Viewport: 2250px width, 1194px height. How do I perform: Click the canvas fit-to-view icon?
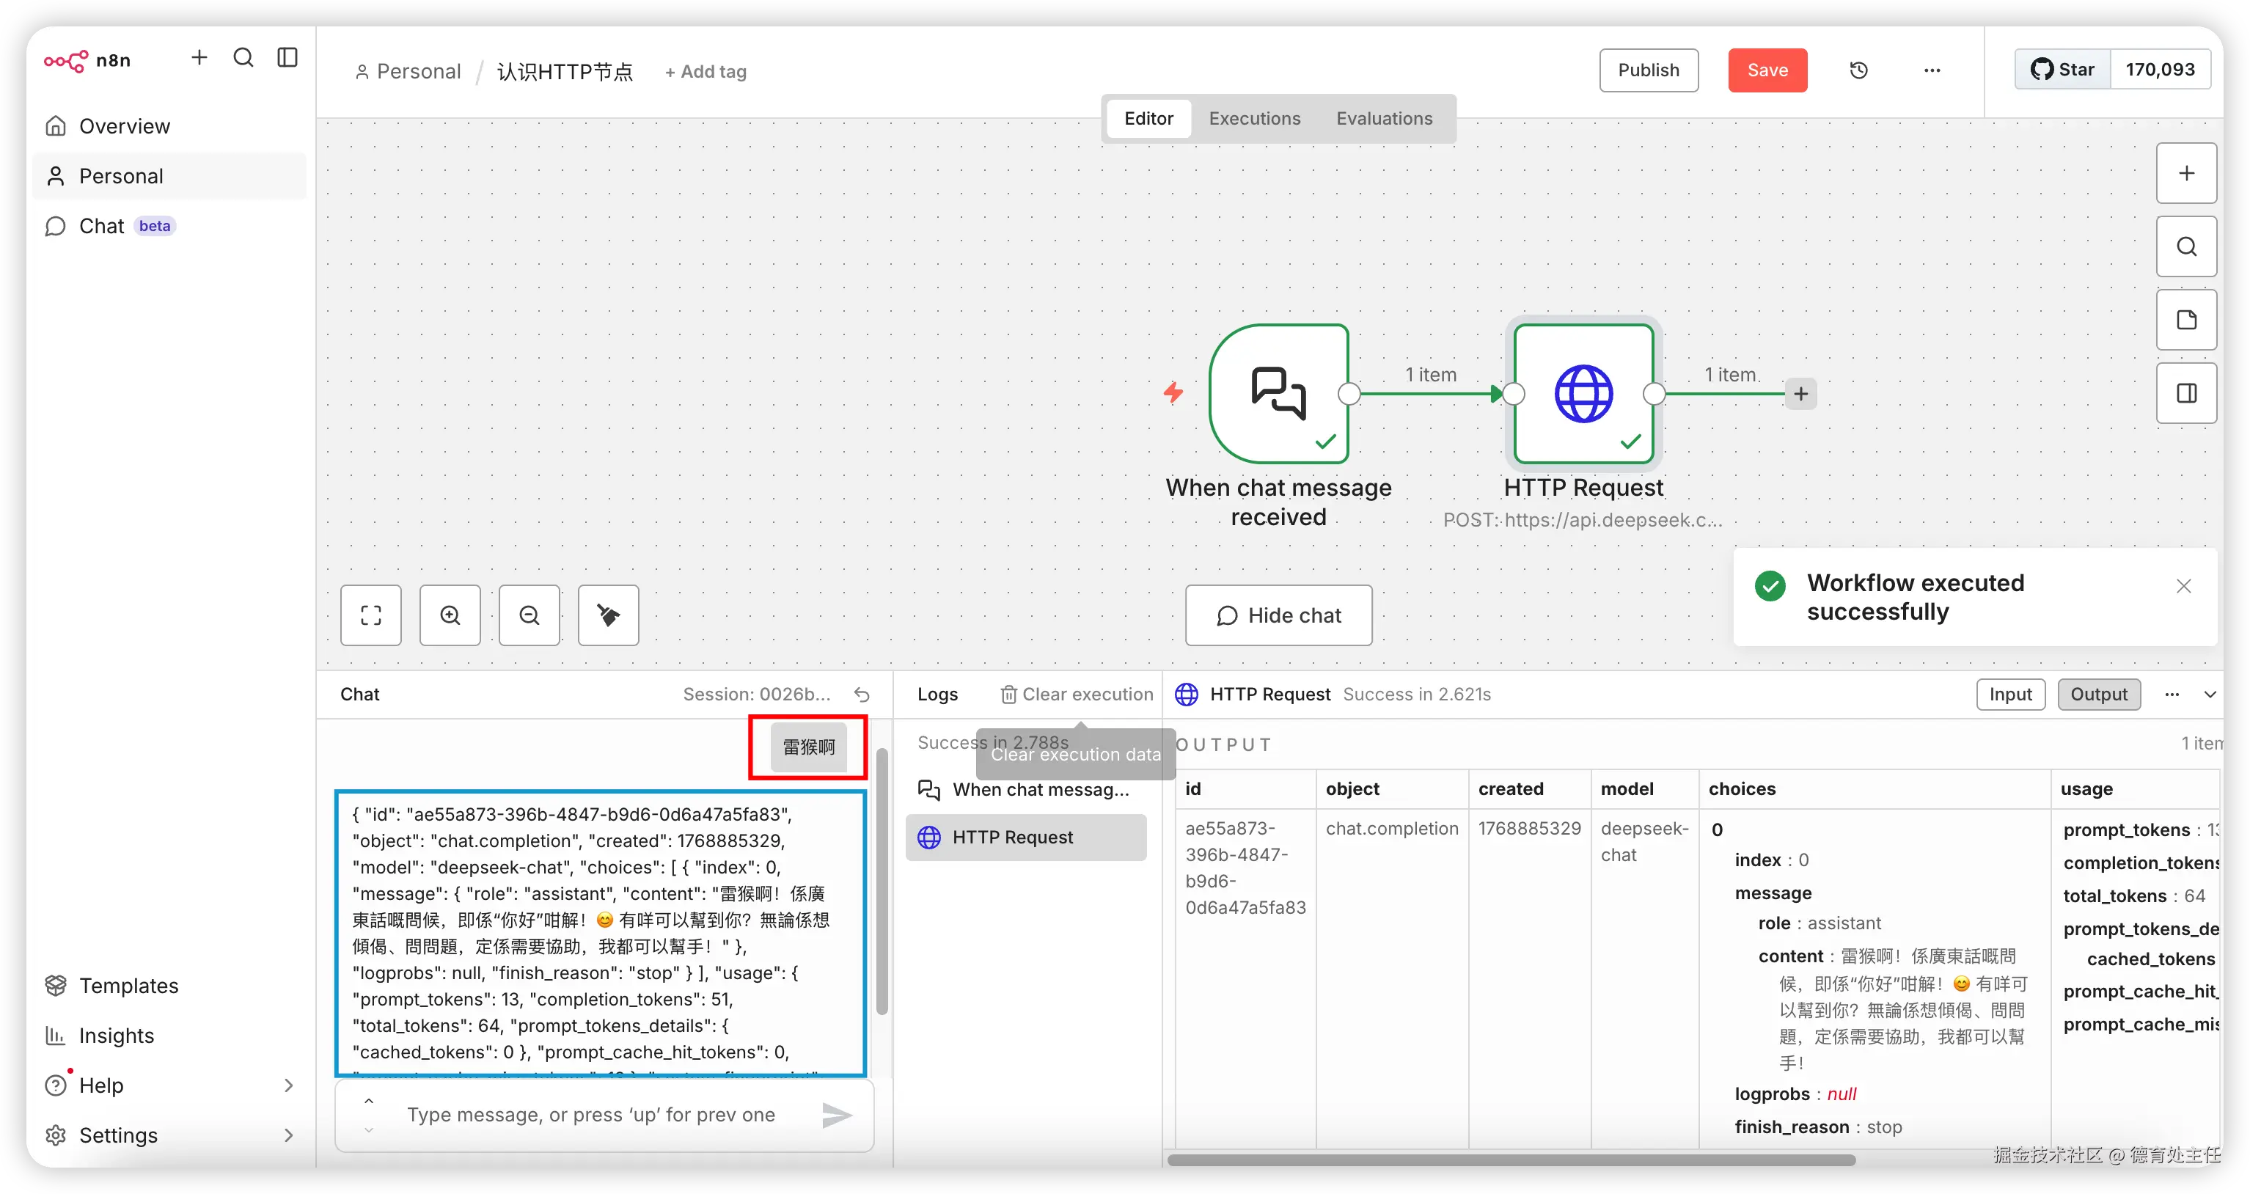click(x=370, y=616)
